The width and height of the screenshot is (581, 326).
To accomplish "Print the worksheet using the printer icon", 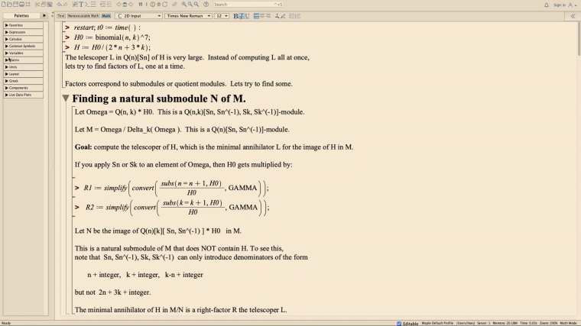I will (22, 5).
